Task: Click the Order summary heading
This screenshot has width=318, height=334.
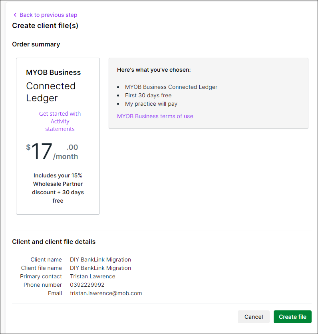Action: tap(36, 44)
